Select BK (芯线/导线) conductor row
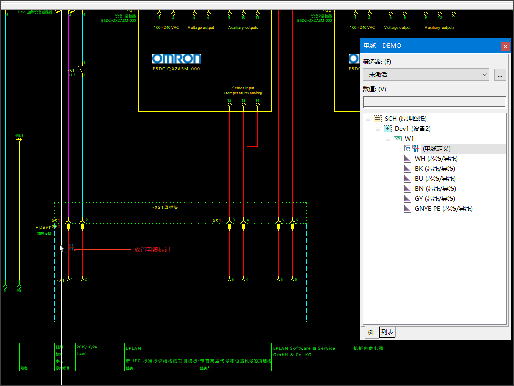 pos(434,169)
